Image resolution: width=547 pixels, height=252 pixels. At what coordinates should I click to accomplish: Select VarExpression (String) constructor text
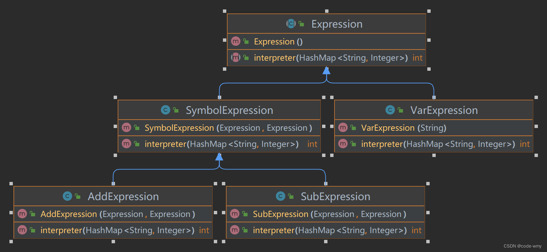point(404,128)
